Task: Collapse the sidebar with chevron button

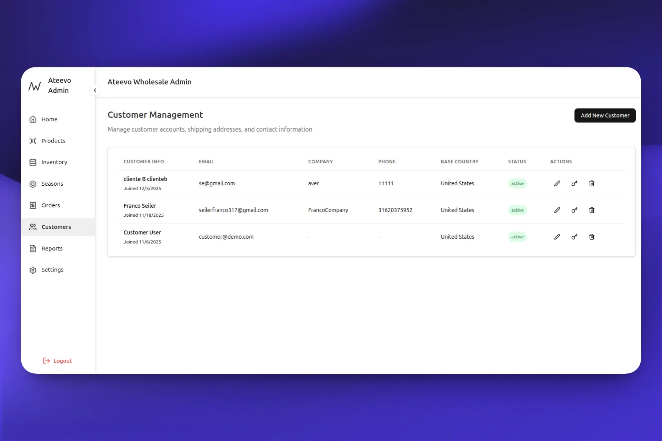Action: click(95, 90)
